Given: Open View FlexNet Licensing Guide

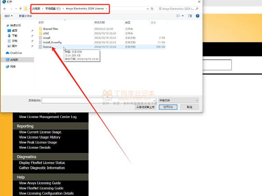Looking at the screenshot, I should point(41,188).
